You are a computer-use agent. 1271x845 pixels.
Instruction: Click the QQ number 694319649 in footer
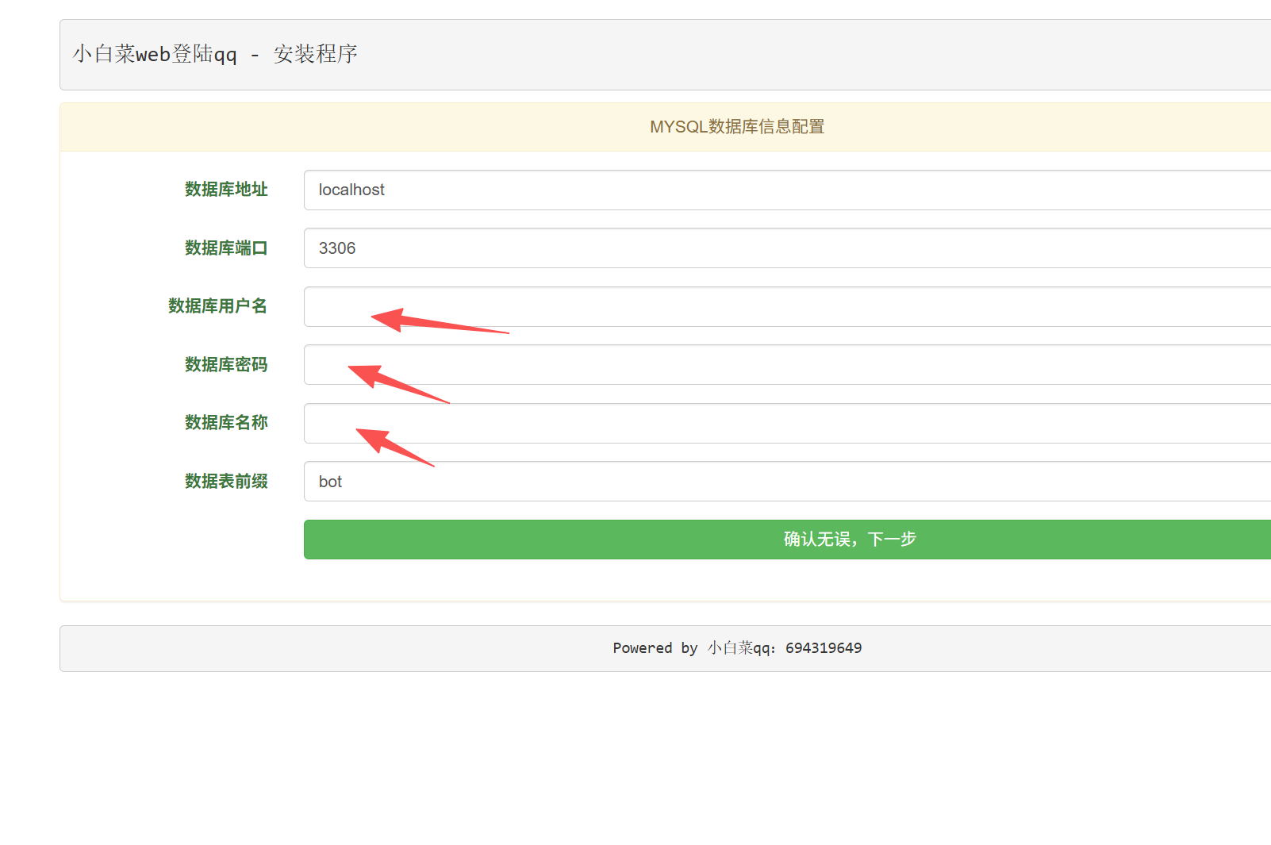tap(823, 648)
